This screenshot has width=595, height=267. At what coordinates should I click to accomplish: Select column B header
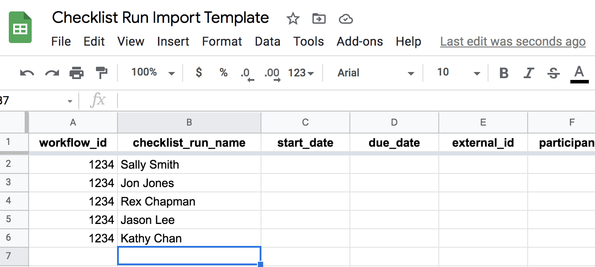(189, 123)
